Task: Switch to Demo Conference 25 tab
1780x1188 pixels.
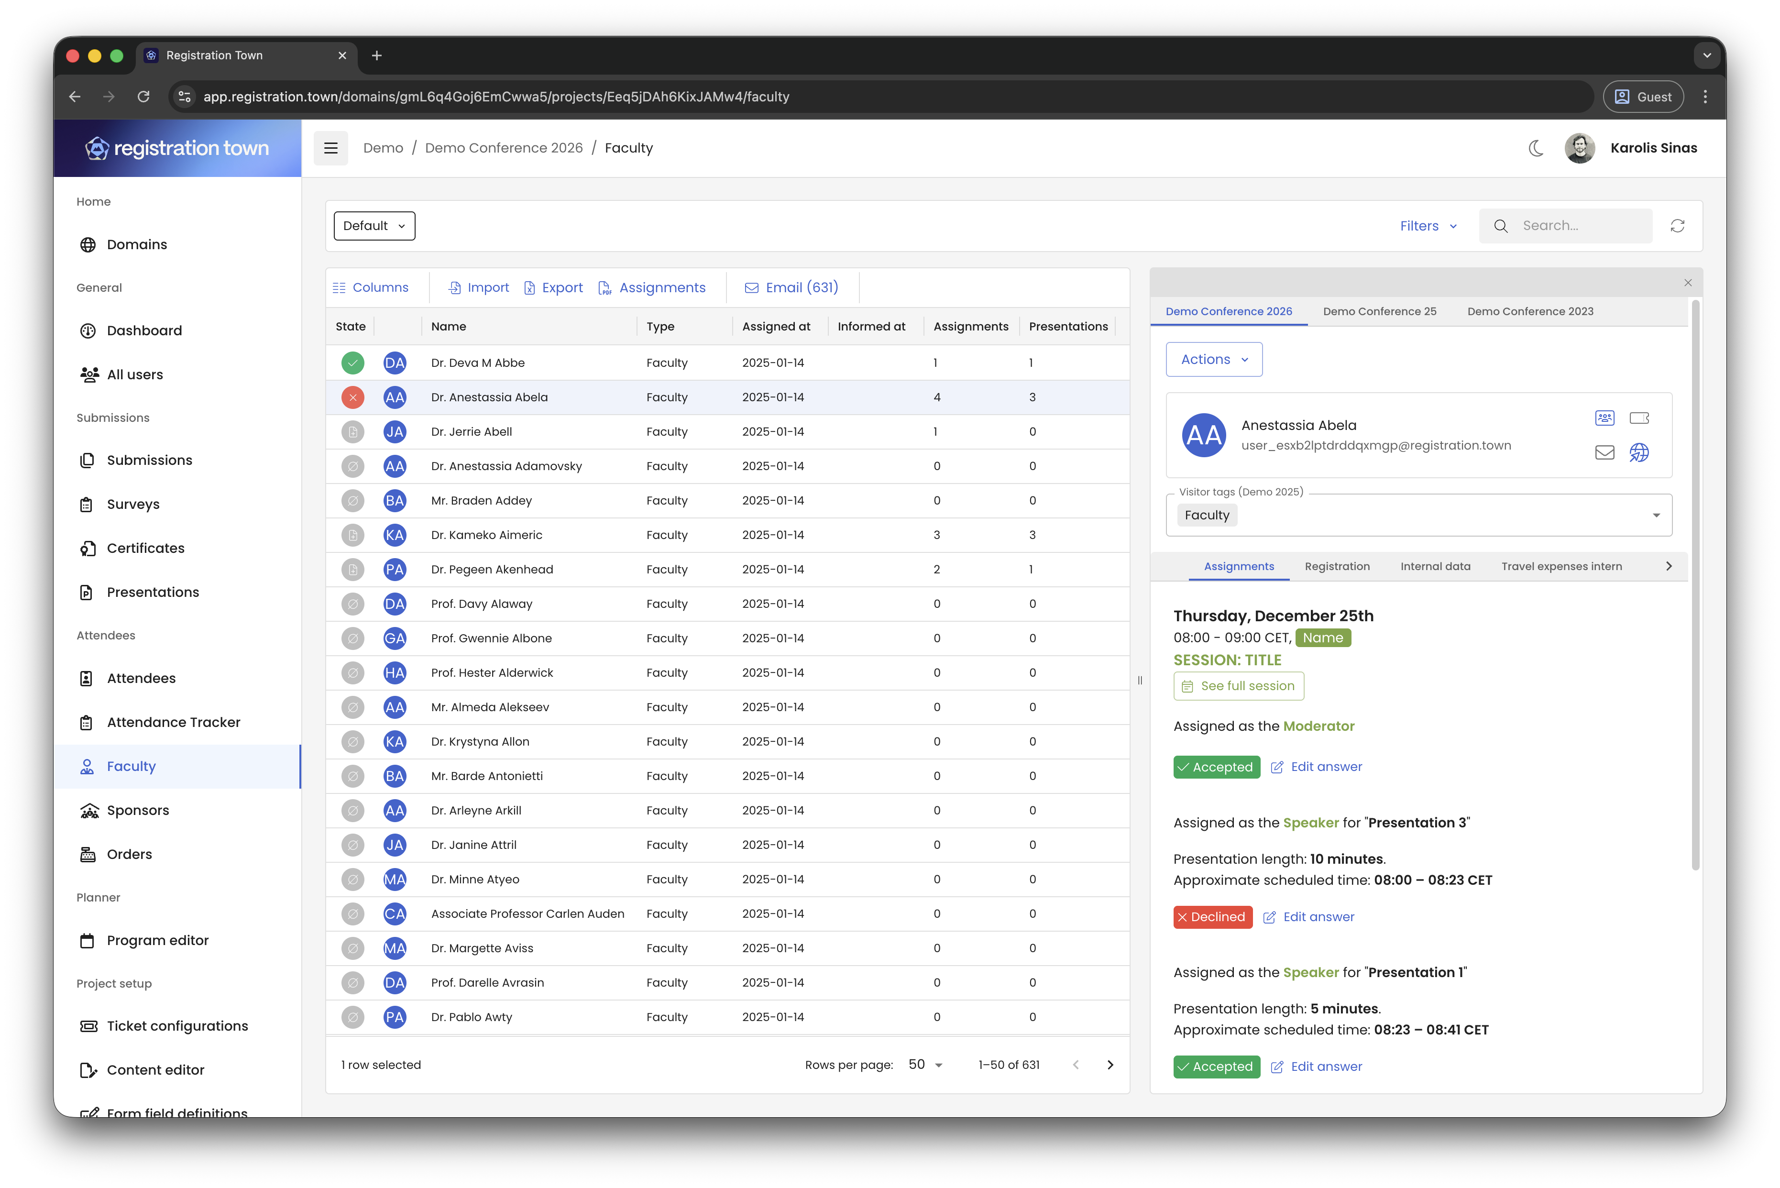Action: tap(1379, 311)
